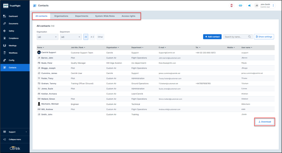Open the Department filter dropdown
This screenshot has height=153, width=282.
tap(71, 37)
